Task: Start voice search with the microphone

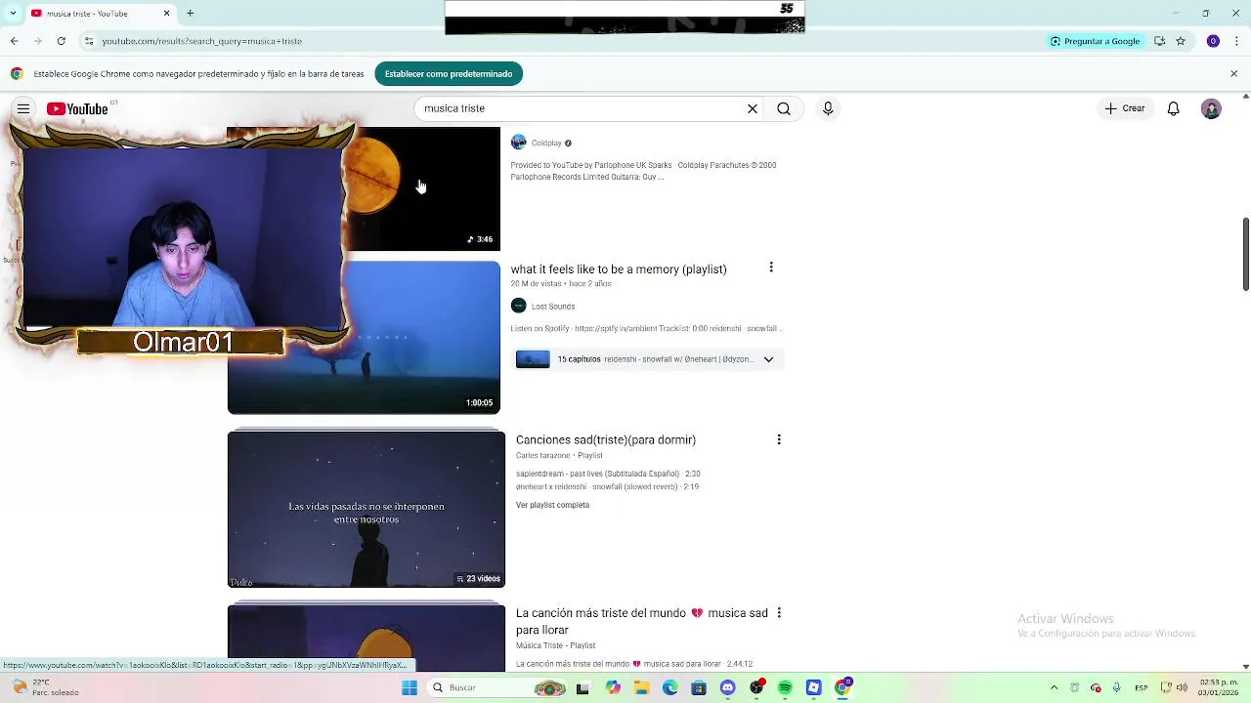Action: [x=828, y=108]
